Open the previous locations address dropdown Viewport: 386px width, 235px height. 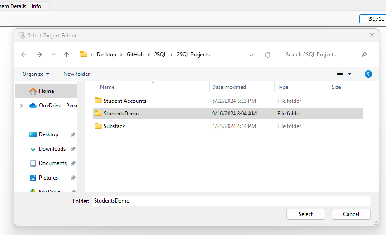coord(251,55)
